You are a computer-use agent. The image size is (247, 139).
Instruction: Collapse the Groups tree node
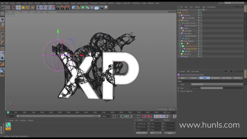click(x=180, y=21)
